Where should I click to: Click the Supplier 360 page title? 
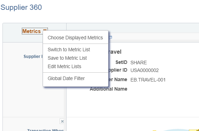(x=21, y=7)
